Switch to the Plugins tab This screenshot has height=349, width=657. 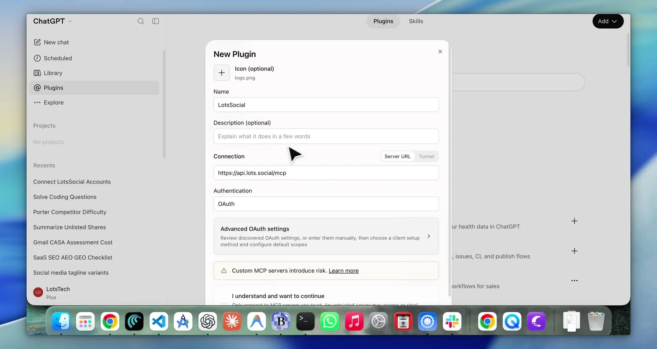coord(383,21)
